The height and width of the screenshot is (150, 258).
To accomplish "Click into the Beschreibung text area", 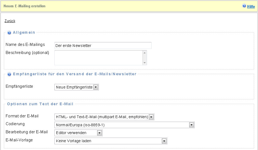I will tap(99, 58).
